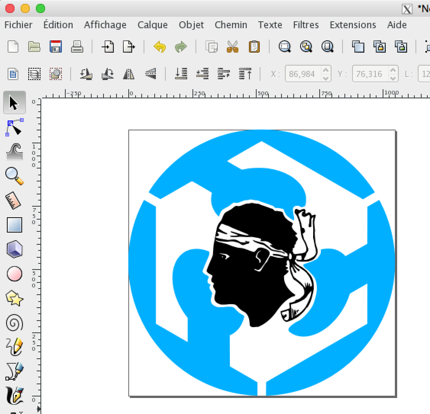Viewport: 430px width, 414px height.
Task: Increase X value with up arrow
Action: [326, 70]
